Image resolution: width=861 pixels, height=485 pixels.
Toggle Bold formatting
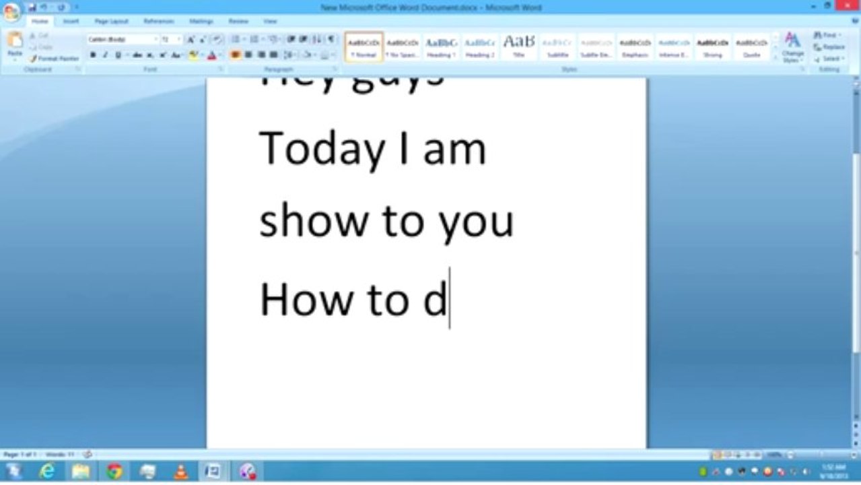(x=93, y=55)
